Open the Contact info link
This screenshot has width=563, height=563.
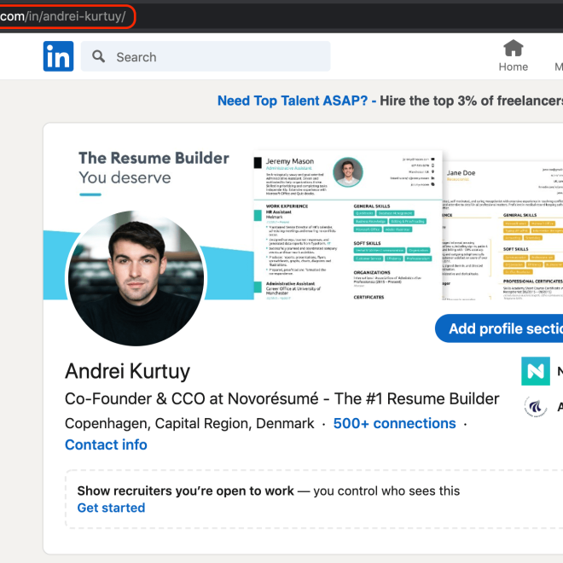pyautogui.click(x=106, y=444)
